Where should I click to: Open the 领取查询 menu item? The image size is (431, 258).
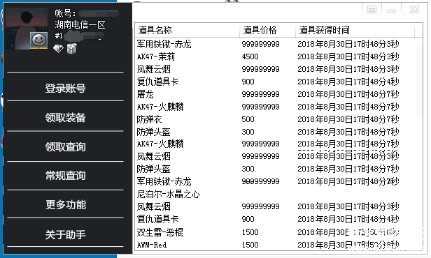66,147
